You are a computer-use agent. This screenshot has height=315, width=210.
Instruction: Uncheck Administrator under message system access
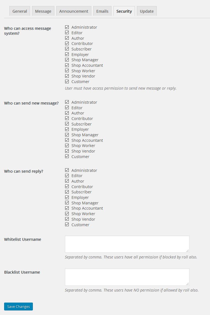pos(67,27)
